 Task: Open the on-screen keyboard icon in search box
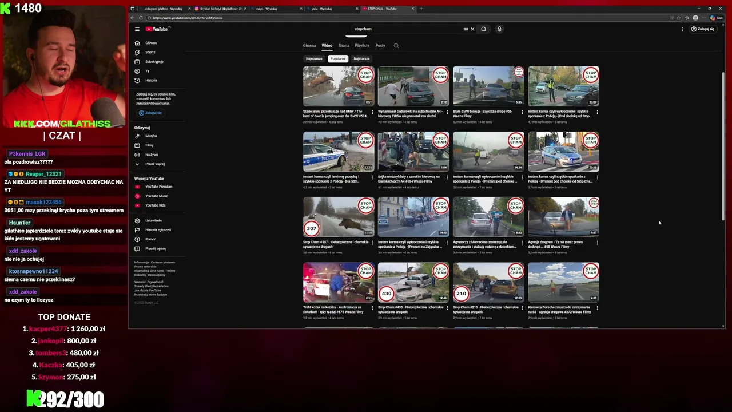tap(466, 29)
